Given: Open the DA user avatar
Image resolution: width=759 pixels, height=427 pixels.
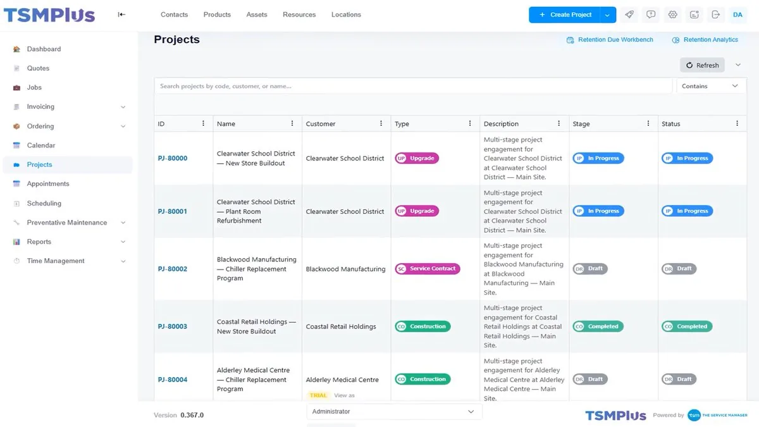Looking at the screenshot, I should [x=737, y=15].
